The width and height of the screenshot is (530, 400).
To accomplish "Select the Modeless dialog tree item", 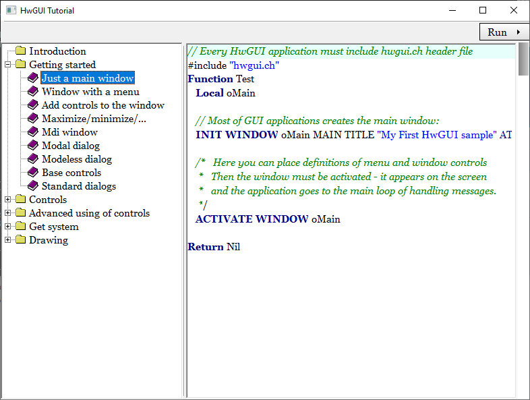I will tap(77, 159).
